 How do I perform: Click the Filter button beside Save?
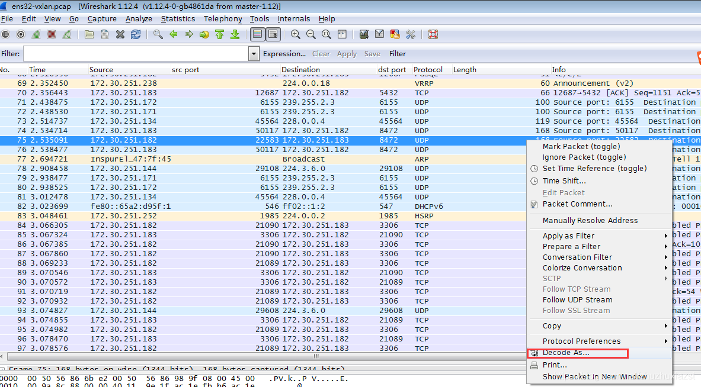click(398, 54)
